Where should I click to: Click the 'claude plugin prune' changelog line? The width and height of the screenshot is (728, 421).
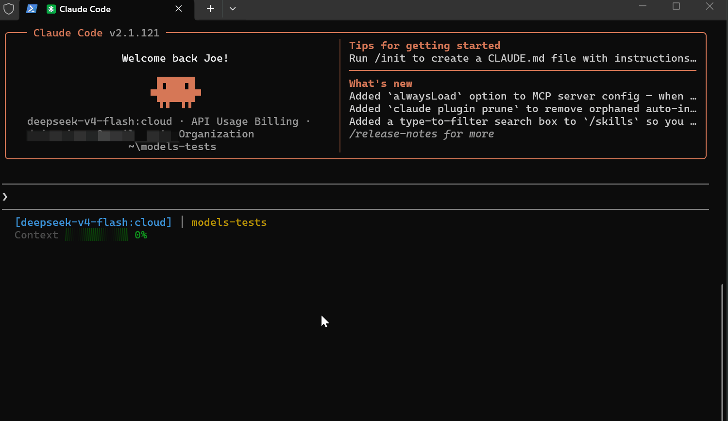(x=522, y=109)
